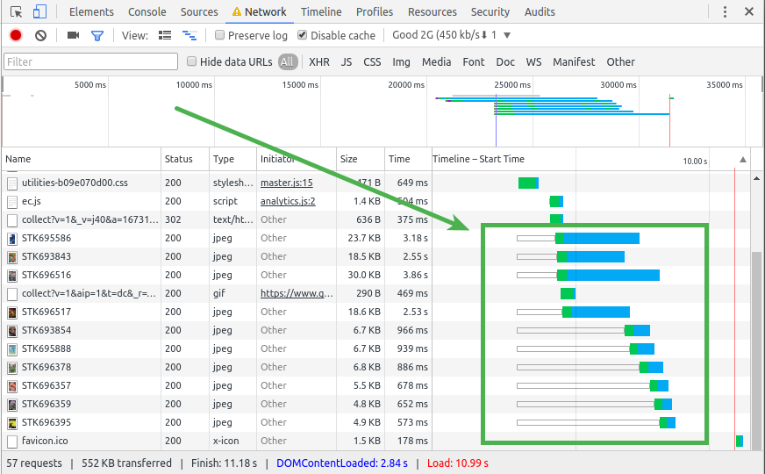The height and width of the screenshot is (474, 765).
Task: Clear the network log
Action: pos(40,35)
